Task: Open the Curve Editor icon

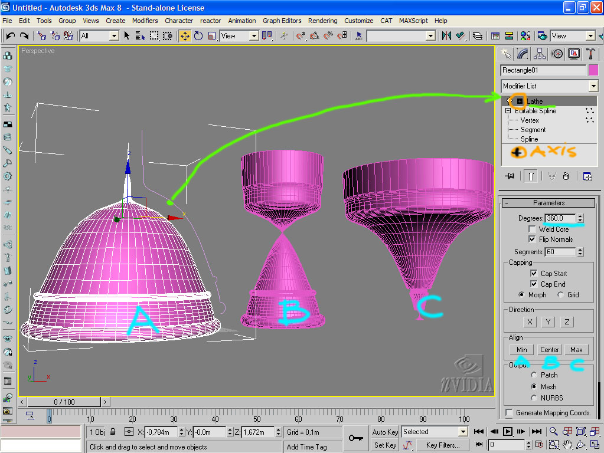Action: 495,36
